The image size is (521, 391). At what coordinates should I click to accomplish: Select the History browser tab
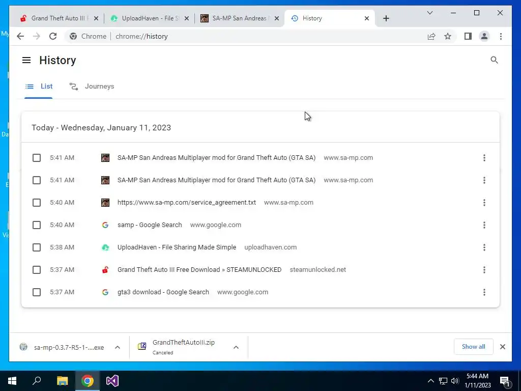[329, 18]
